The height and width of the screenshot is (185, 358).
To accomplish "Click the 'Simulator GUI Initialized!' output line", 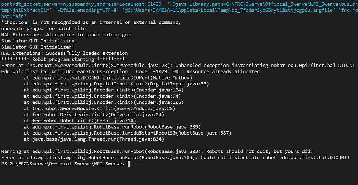I will click(x=39, y=47).
